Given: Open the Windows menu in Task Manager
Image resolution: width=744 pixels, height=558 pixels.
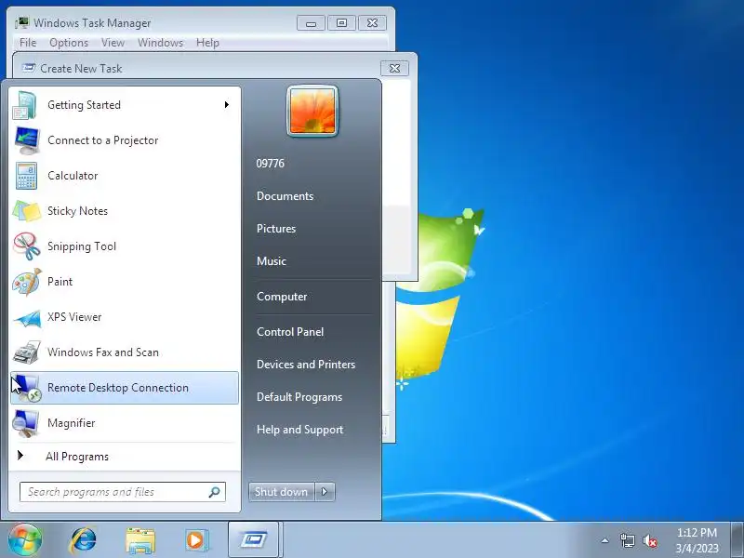Looking at the screenshot, I should tap(160, 43).
